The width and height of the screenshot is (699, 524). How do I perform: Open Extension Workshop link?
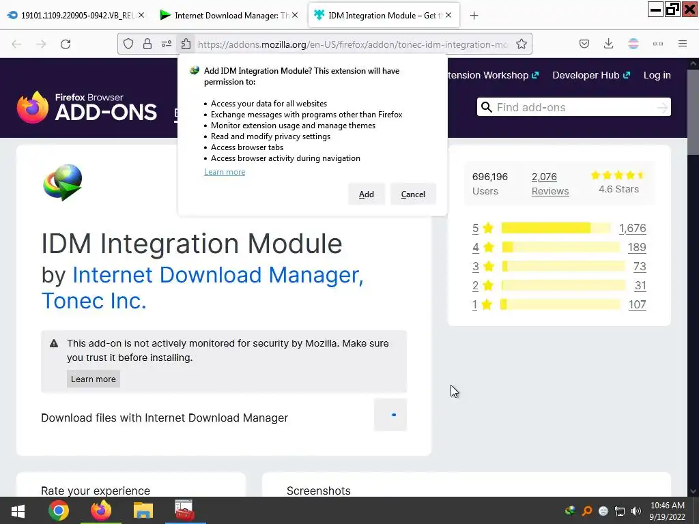pos(493,75)
